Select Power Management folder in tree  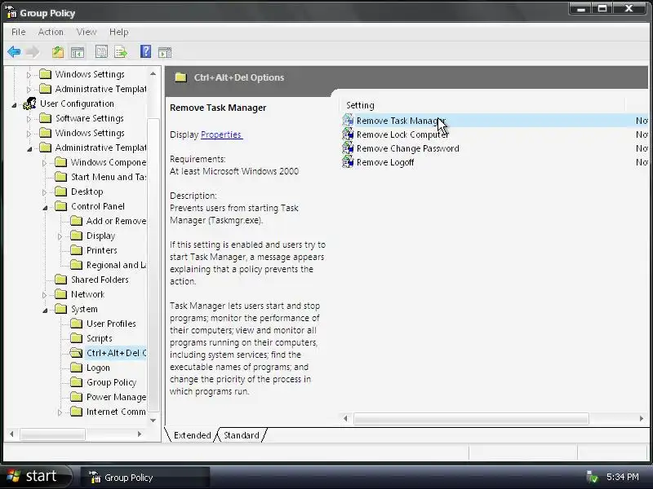point(116,397)
